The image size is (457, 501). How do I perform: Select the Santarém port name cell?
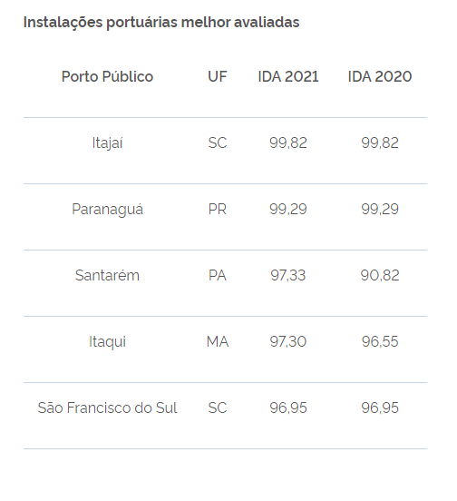coord(107,275)
